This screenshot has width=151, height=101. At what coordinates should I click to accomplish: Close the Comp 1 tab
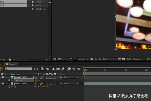coord(17,64)
